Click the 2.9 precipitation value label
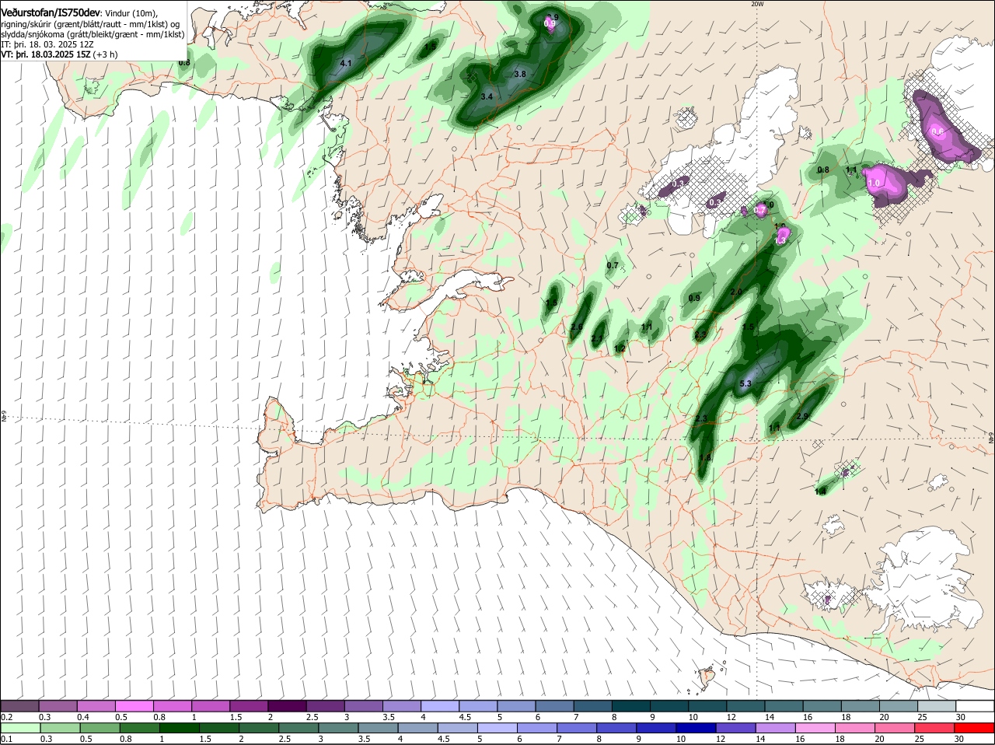 pos(802,417)
